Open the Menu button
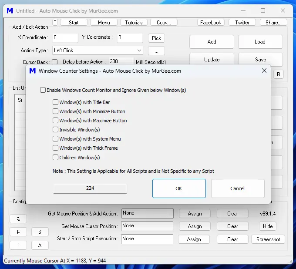Image resolution: width=296 pixels, height=269 pixels. coord(104,23)
